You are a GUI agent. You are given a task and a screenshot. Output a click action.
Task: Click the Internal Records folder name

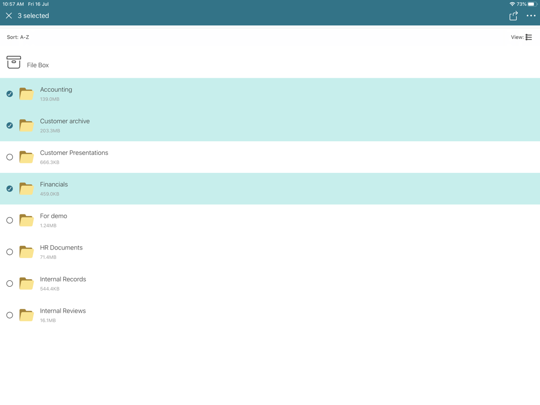pos(63,279)
